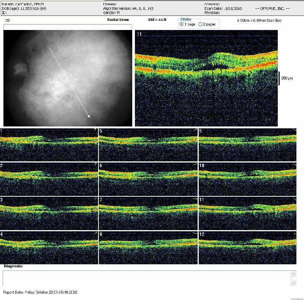The height and width of the screenshot is (300, 304).
Task: Choose radial scan thumbnail 4
Action: (x=49, y=247)
